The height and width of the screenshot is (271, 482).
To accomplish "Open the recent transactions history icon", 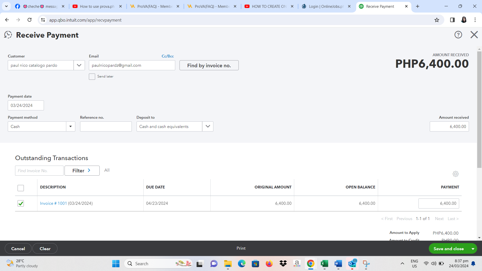I will (8, 35).
